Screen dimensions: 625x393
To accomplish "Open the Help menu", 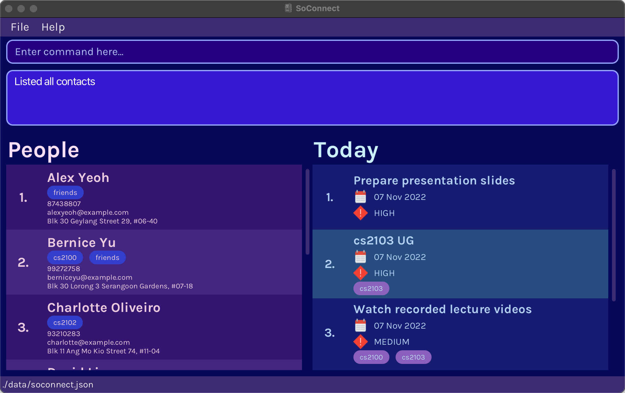I will tap(53, 27).
